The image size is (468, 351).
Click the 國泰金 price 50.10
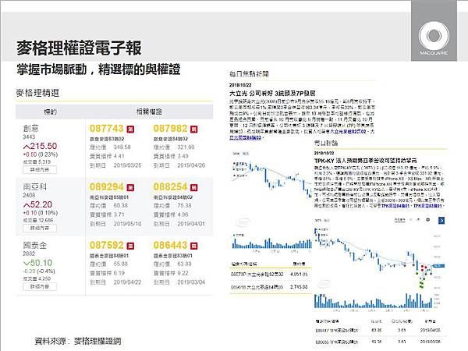[x=37, y=263]
